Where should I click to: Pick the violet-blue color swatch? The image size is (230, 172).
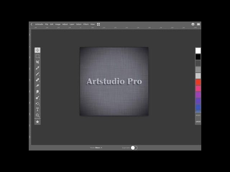coord(198,101)
